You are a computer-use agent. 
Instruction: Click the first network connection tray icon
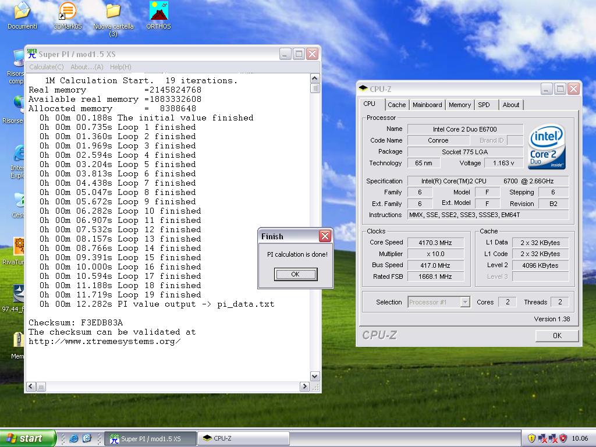[x=542, y=439]
